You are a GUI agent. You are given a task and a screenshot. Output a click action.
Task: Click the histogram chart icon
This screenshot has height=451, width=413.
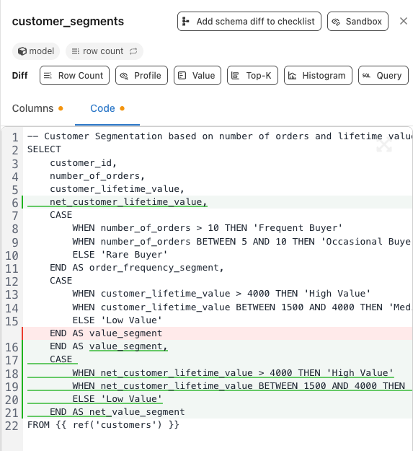(293, 76)
